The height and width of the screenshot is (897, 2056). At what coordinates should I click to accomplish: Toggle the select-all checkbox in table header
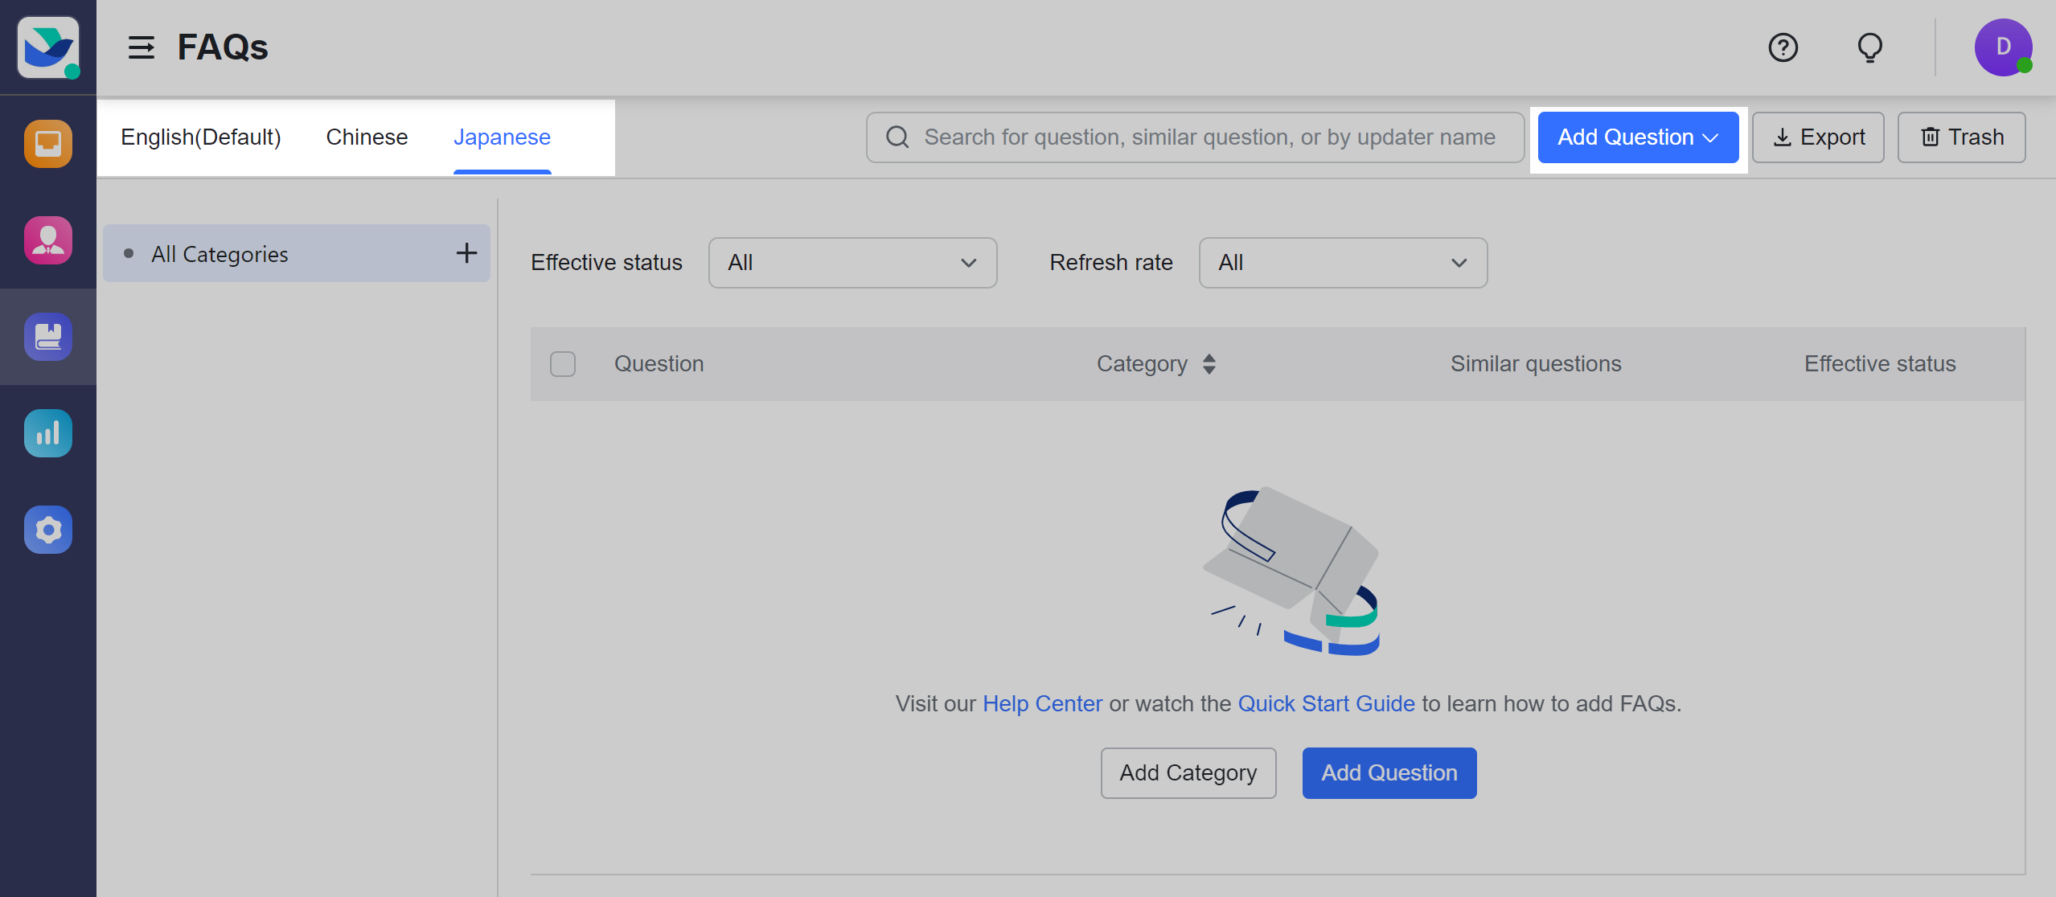coord(563,364)
